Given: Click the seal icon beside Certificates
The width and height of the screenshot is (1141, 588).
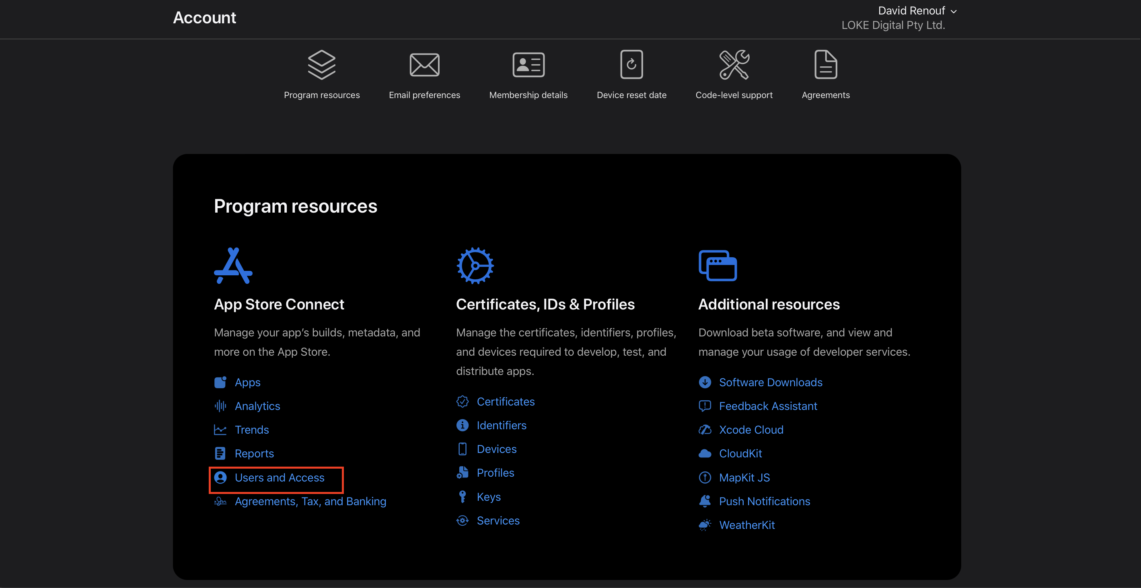Looking at the screenshot, I should click(463, 402).
